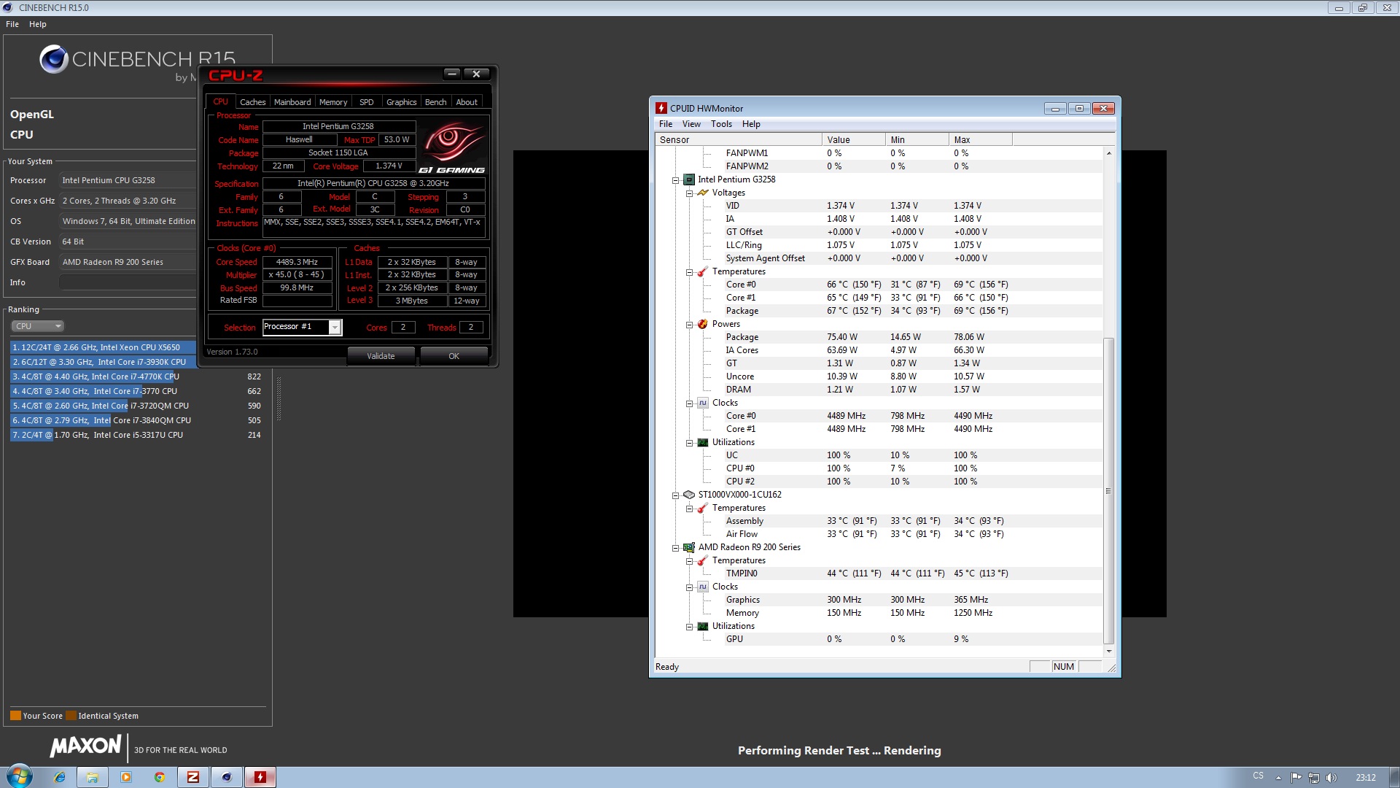The image size is (1400, 788).
Task: Open Windows Media Player from the taskbar
Action: tap(126, 777)
